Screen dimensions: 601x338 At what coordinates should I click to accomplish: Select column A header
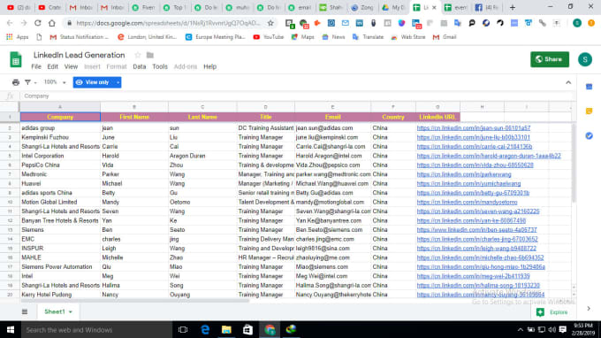60,107
